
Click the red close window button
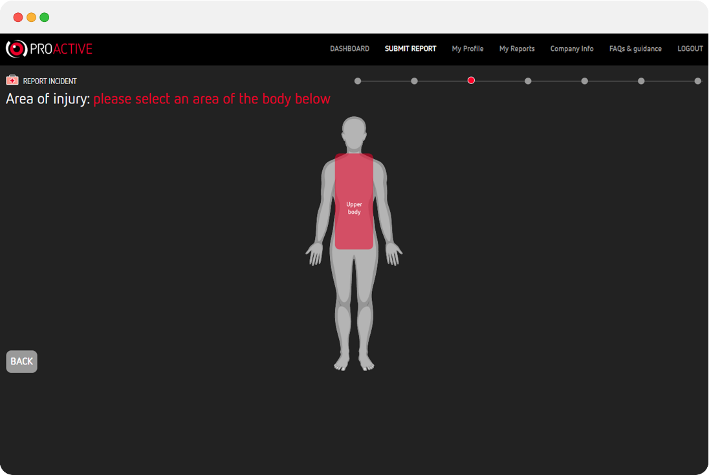18,17
